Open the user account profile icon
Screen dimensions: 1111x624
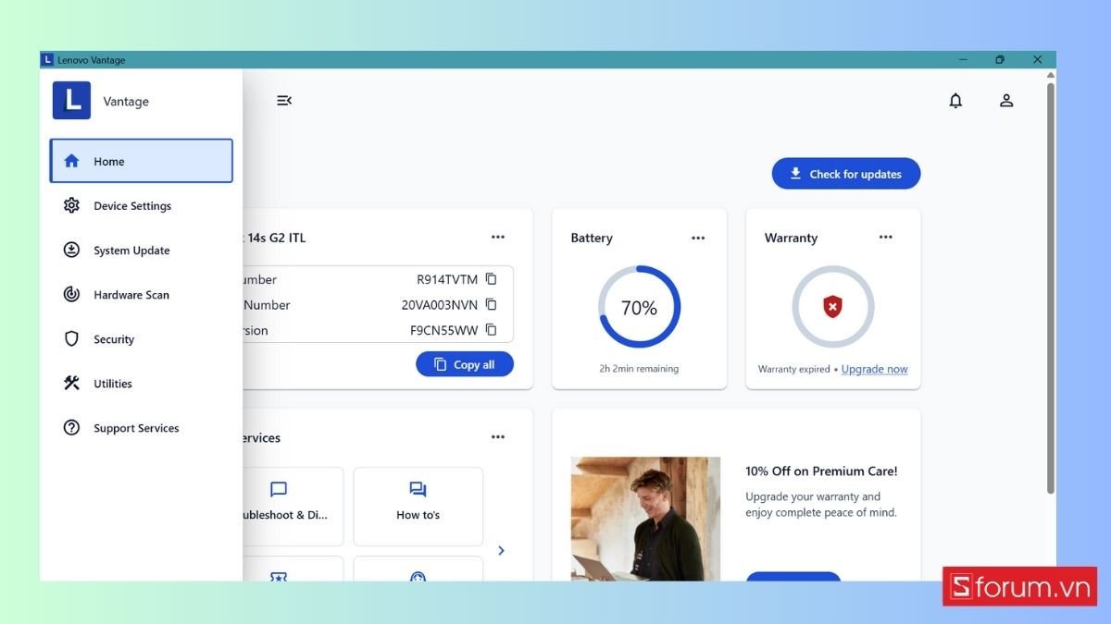pyautogui.click(x=1006, y=101)
